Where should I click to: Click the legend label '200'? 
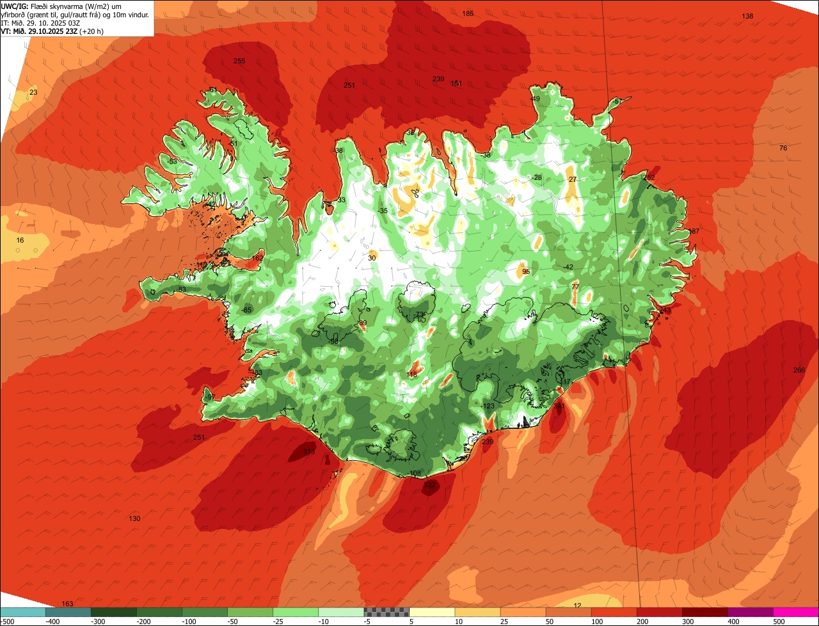(x=642, y=621)
